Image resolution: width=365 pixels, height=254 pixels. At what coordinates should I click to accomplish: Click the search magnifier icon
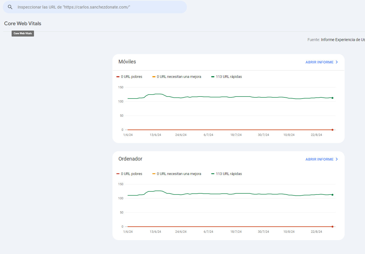pyautogui.click(x=10, y=7)
